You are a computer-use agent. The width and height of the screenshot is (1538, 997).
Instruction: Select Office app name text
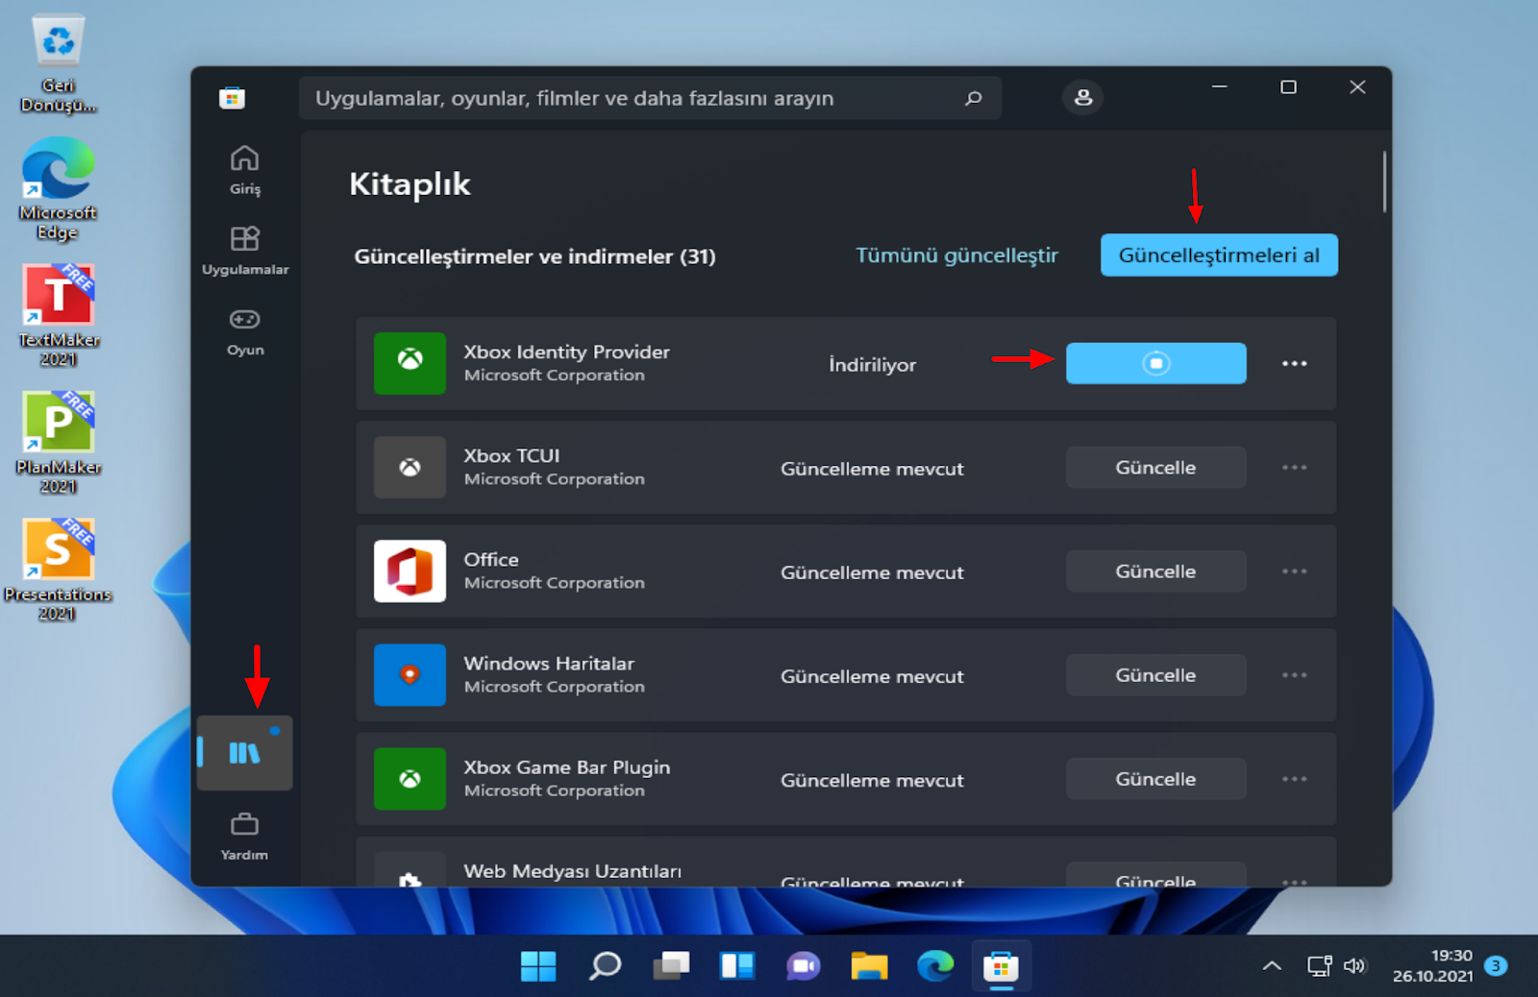(x=491, y=559)
